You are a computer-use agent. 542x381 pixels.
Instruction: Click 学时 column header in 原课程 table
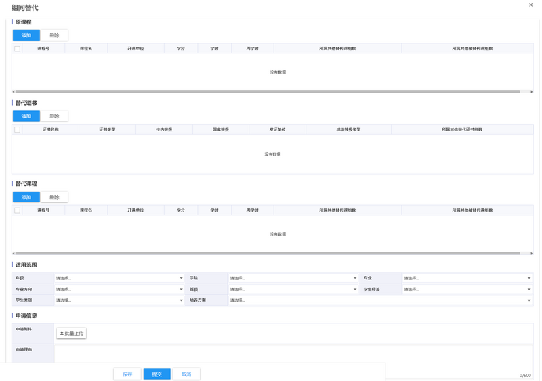[214, 49]
